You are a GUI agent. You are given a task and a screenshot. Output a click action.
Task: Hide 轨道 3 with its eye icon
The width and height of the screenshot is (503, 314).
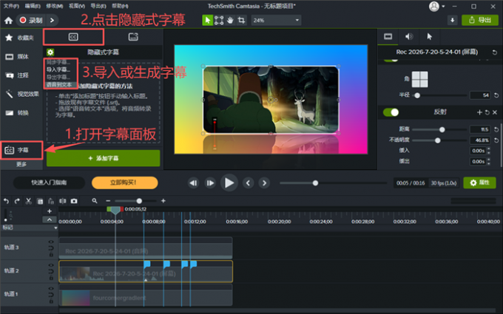pos(51,242)
